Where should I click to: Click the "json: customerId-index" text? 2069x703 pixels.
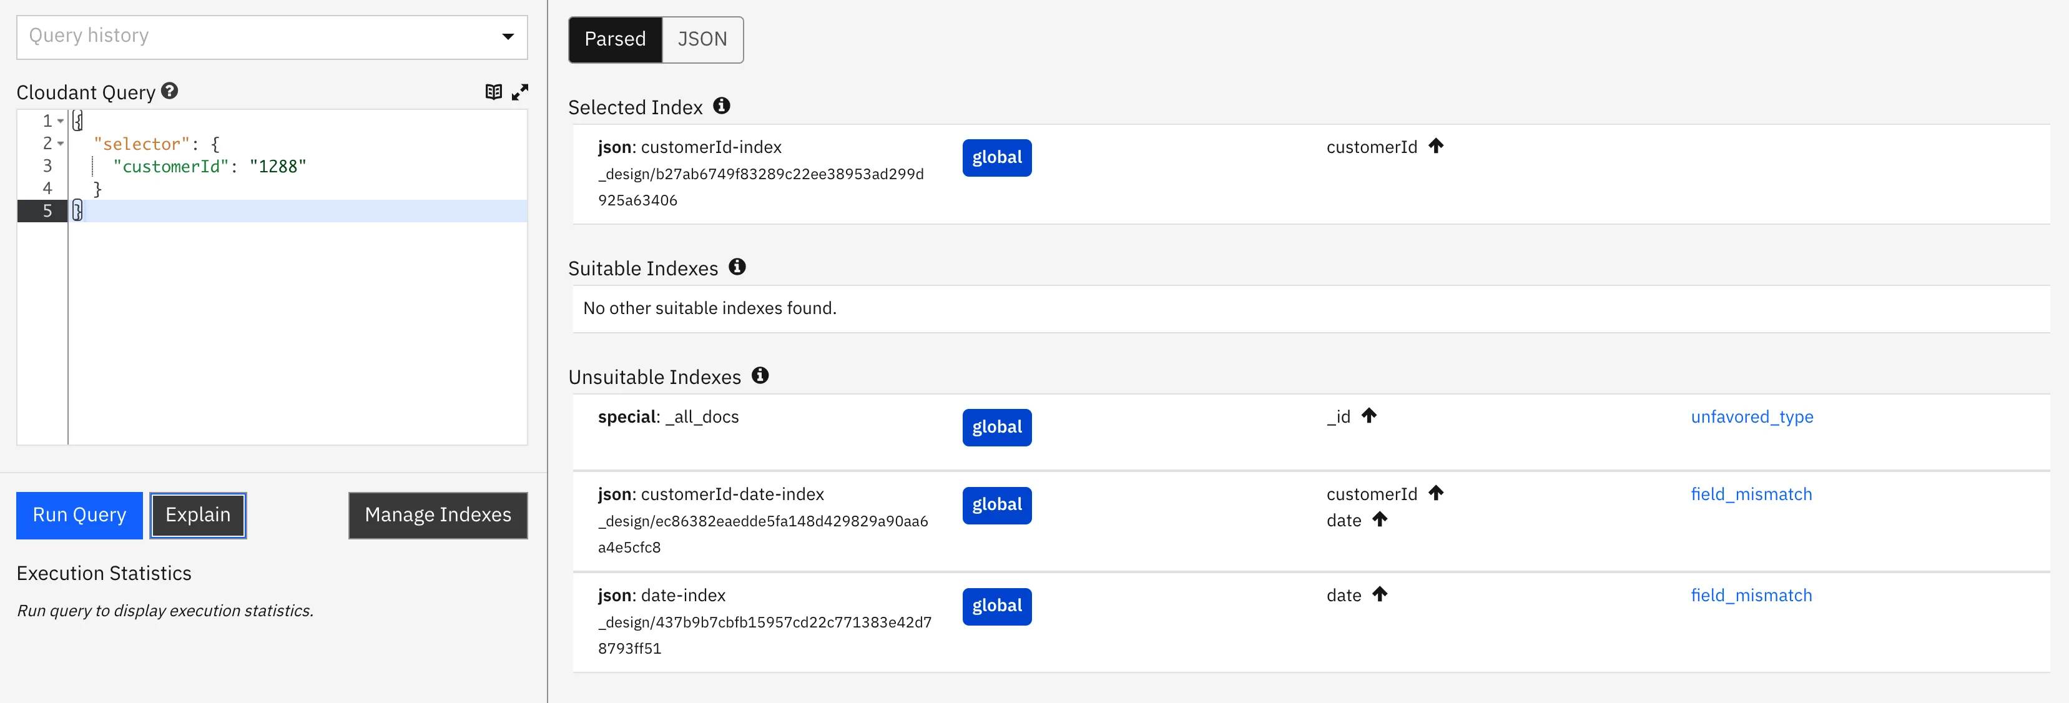[689, 147]
